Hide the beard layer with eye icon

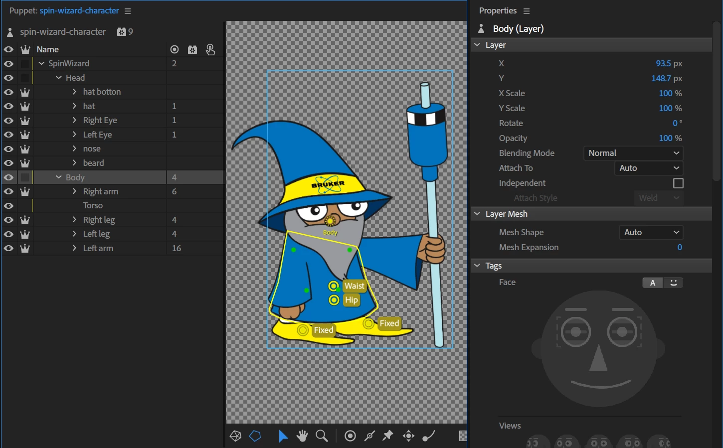coord(8,163)
